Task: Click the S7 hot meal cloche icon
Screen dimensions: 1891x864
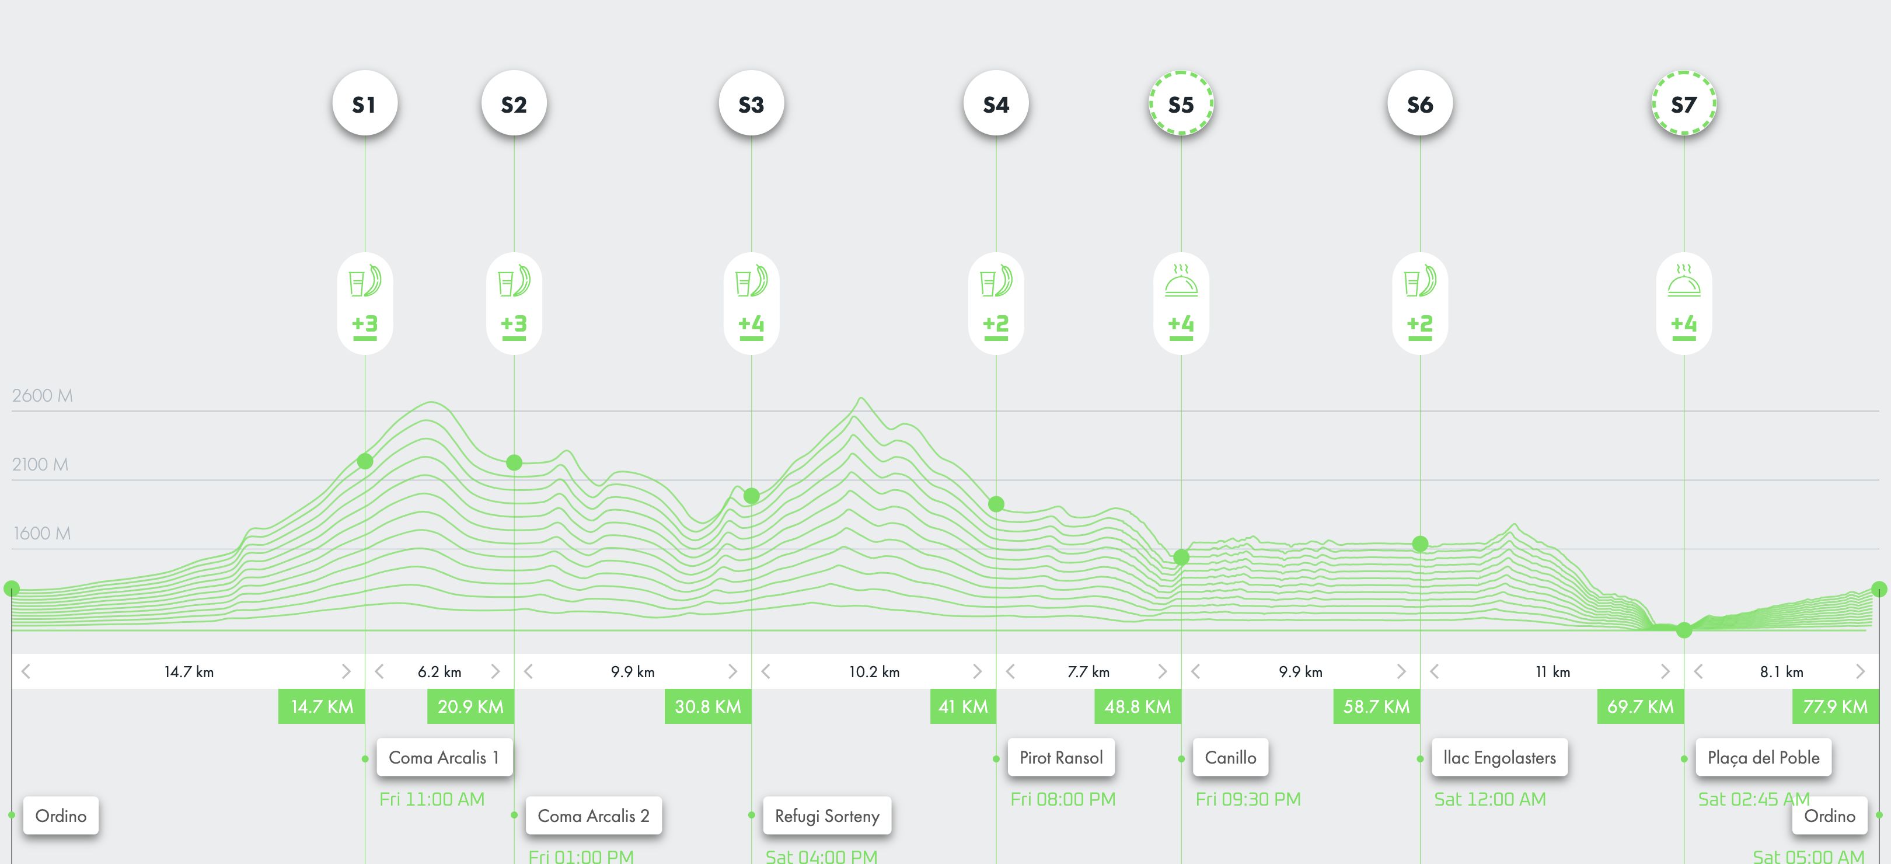Action: pyautogui.click(x=1684, y=281)
